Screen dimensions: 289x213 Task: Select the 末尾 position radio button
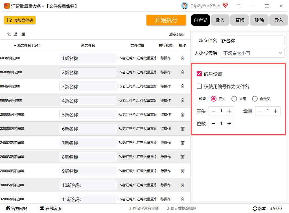234,99
